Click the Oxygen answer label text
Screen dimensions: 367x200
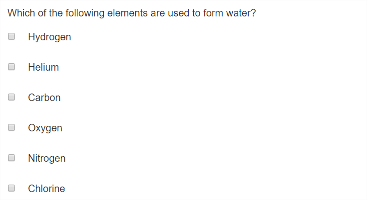[x=45, y=128]
